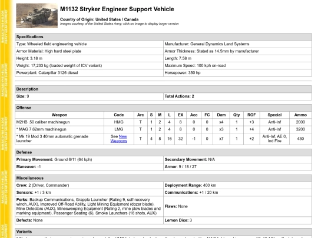318x238 pixels.
Task: Click the Variants section header
Action: pos(163,232)
